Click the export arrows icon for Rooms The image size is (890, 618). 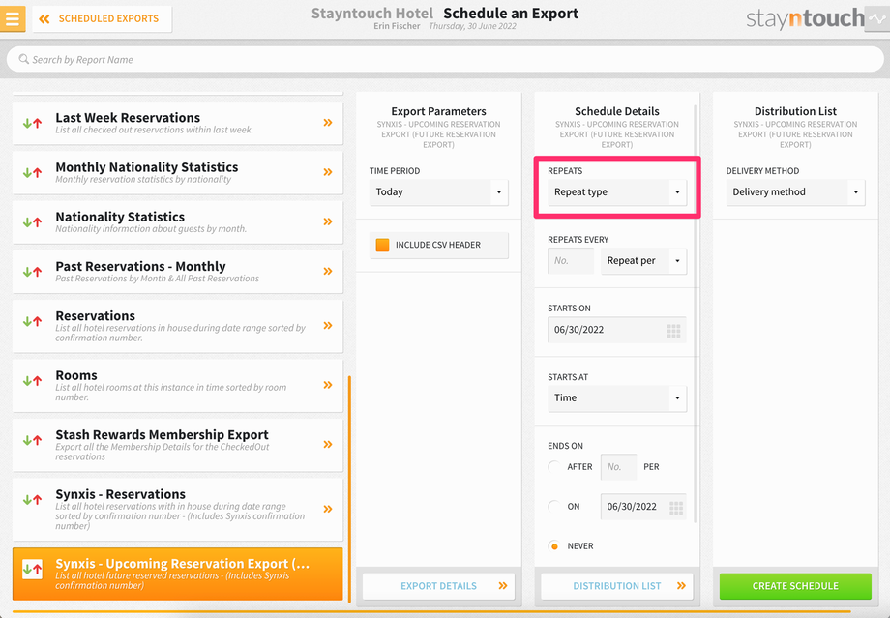click(32, 381)
